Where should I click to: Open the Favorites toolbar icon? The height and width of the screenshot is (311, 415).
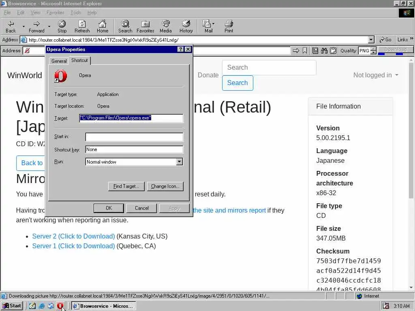click(x=145, y=26)
